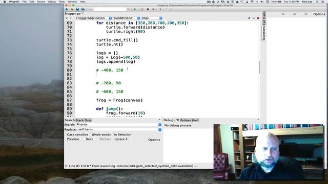The image size is (328, 184).
Task: Open the Tools menu
Action: click(x=61, y=2)
